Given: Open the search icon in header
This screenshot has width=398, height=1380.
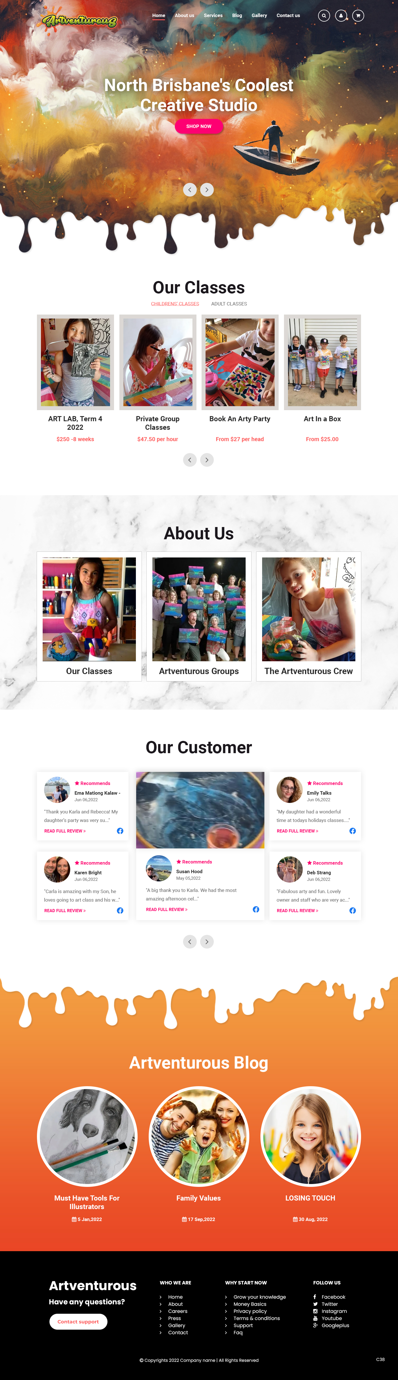Looking at the screenshot, I should [x=324, y=16].
